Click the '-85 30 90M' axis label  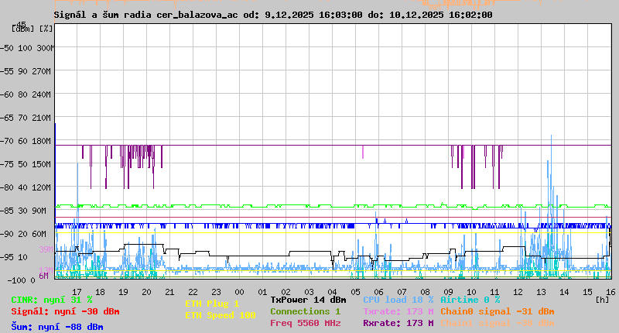pos(23,211)
